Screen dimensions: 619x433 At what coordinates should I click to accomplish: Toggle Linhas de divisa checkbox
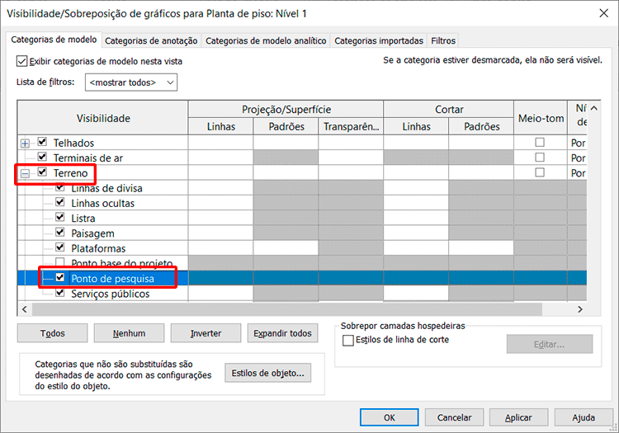point(60,187)
